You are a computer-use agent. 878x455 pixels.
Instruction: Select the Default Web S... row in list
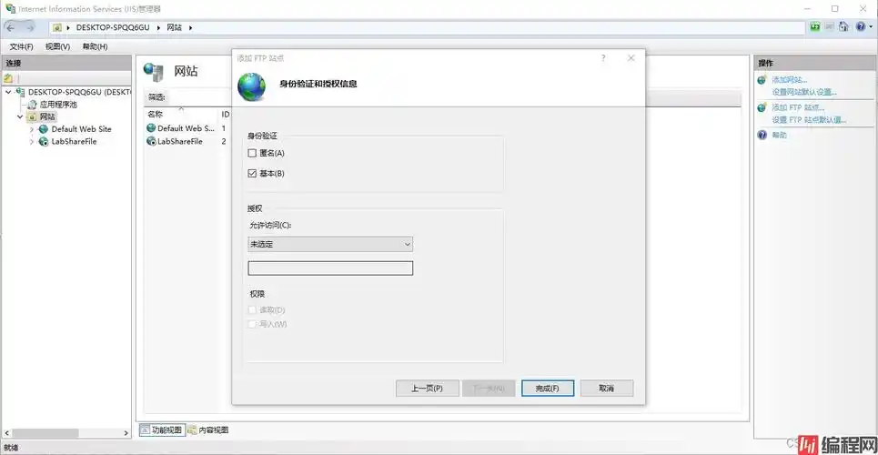pos(186,128)
